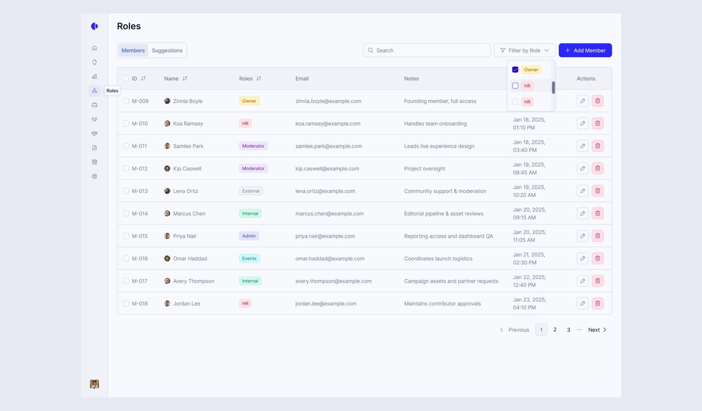
Task: Go to page 2
Action: tap(555, 329)
